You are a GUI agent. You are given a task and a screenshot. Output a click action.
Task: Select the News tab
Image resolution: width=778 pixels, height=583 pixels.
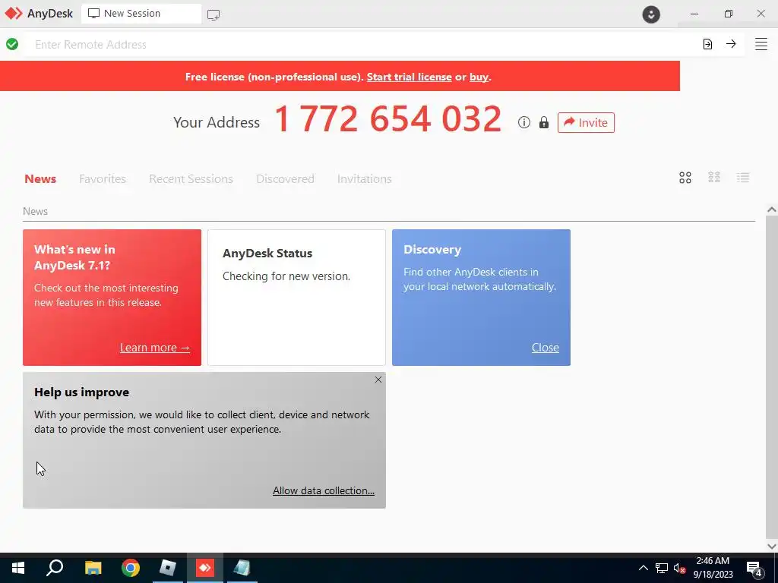(40, 179)
